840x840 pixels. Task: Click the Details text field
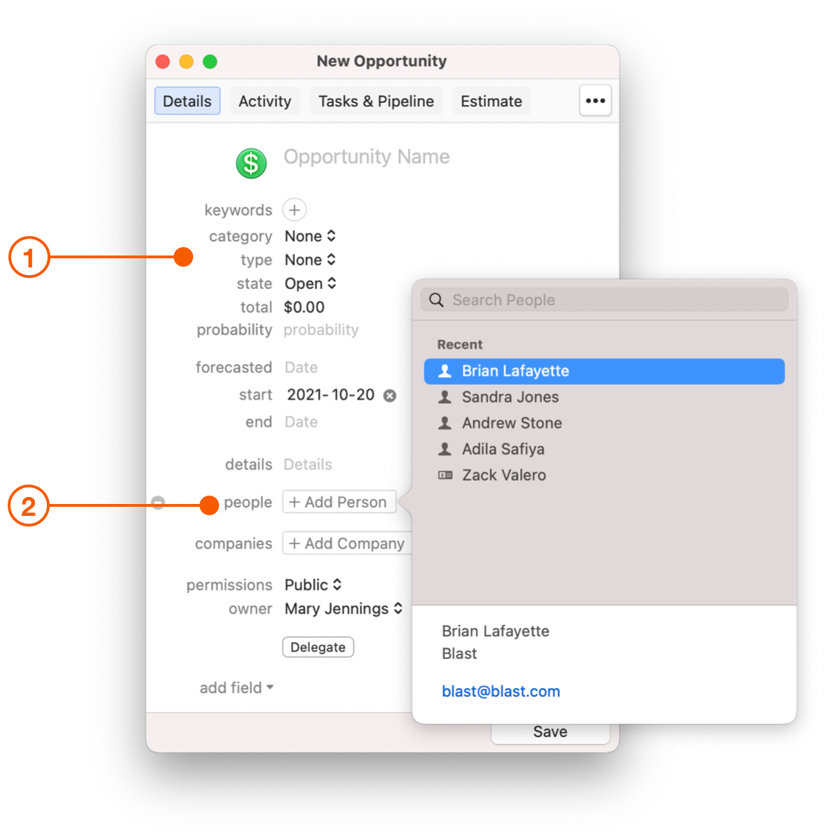click(x=308, y=465)
